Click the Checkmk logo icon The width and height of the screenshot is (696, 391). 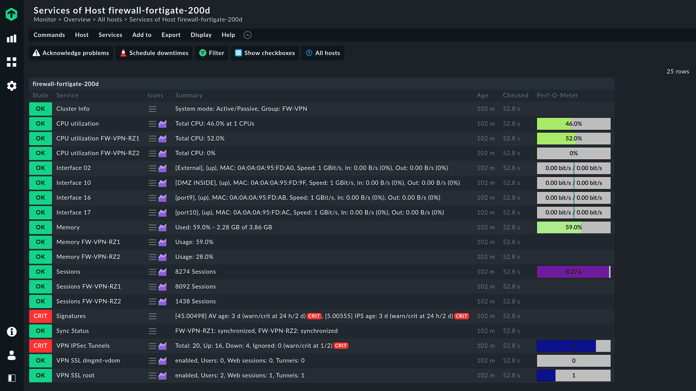(x=11, y=14)
